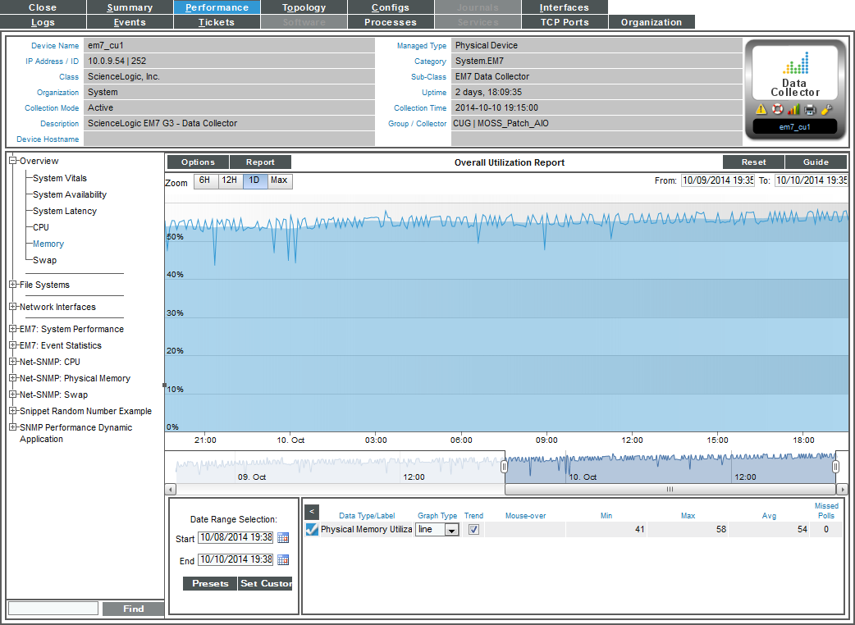Click the Data Collector device logo
The height and width of the screenshot is (625, 855).
795,74
